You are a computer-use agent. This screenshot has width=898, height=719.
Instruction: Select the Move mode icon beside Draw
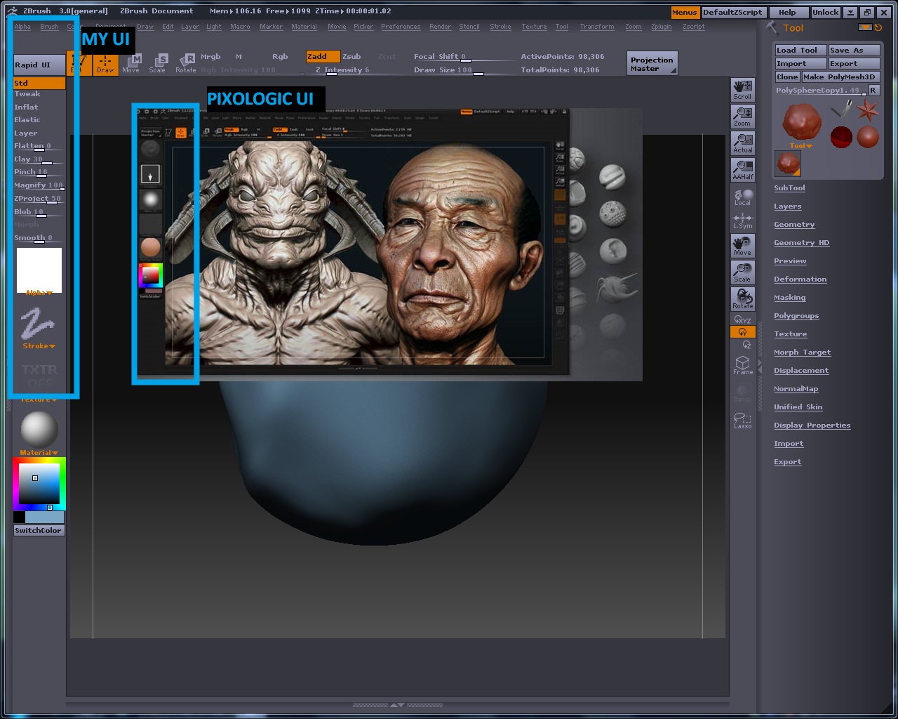131,63
